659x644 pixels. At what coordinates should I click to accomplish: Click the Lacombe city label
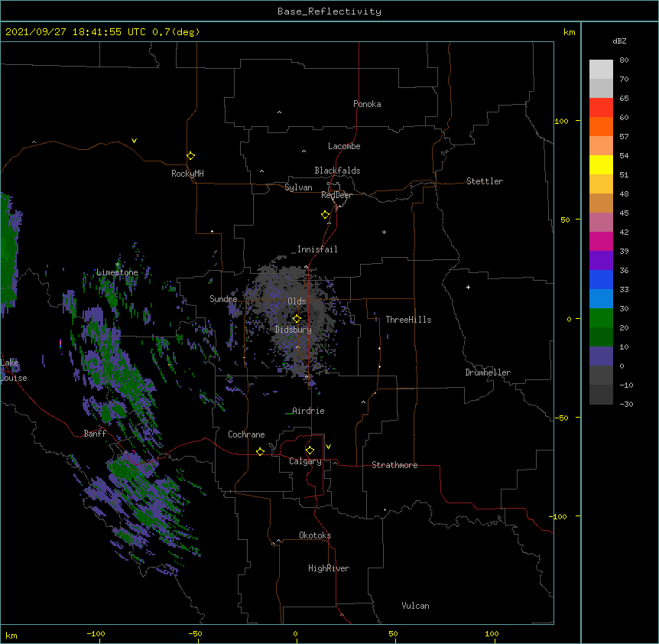(344, 146)
